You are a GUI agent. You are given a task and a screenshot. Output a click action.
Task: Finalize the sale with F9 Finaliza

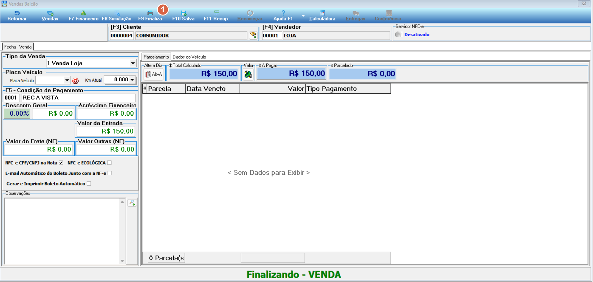150,16
